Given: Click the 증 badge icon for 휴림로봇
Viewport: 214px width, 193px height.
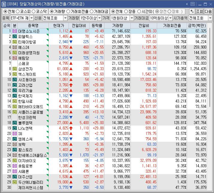Looking at the screenshot, I should click(15, 166).
